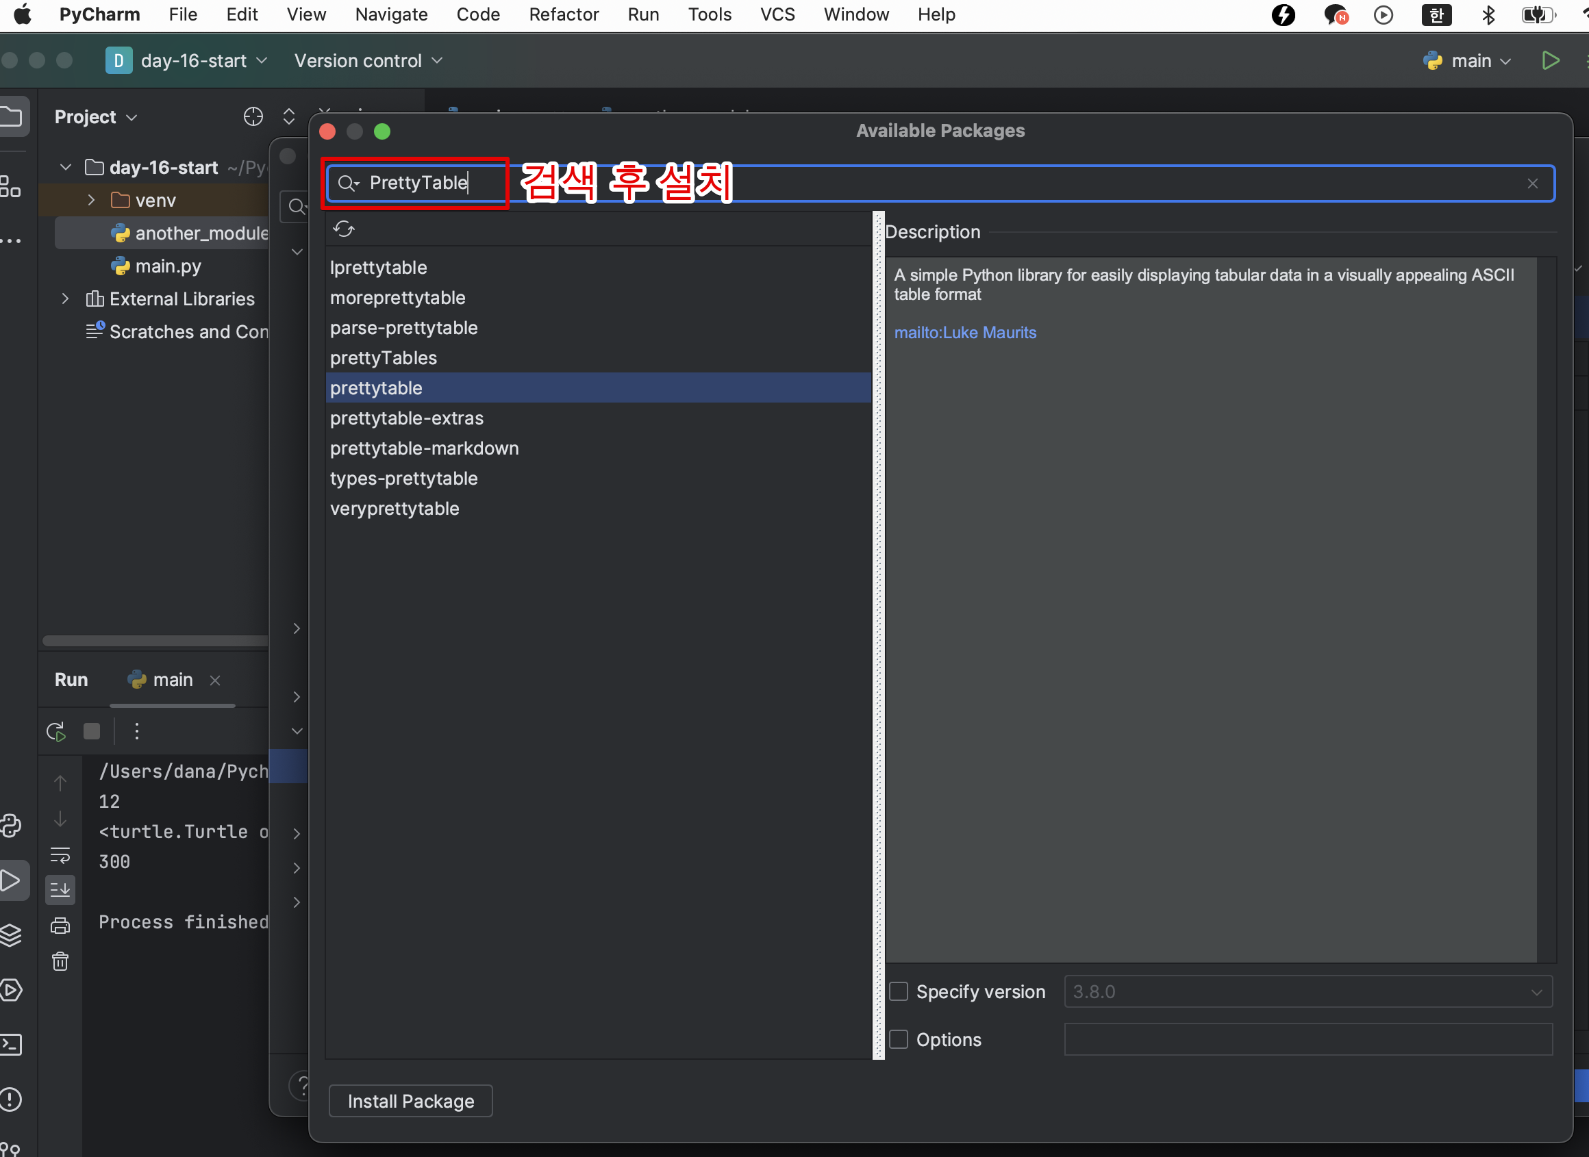
Task: Click the Korean input source icon
Action: pyautogui.click(x=1436, y=14)
